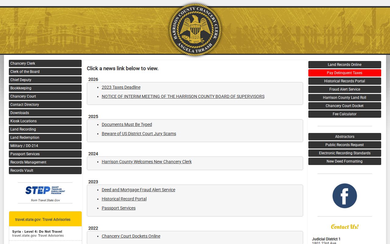390x244 pixels.
Task: Open the Chancery Court Docket button
Action: point(345,106)
